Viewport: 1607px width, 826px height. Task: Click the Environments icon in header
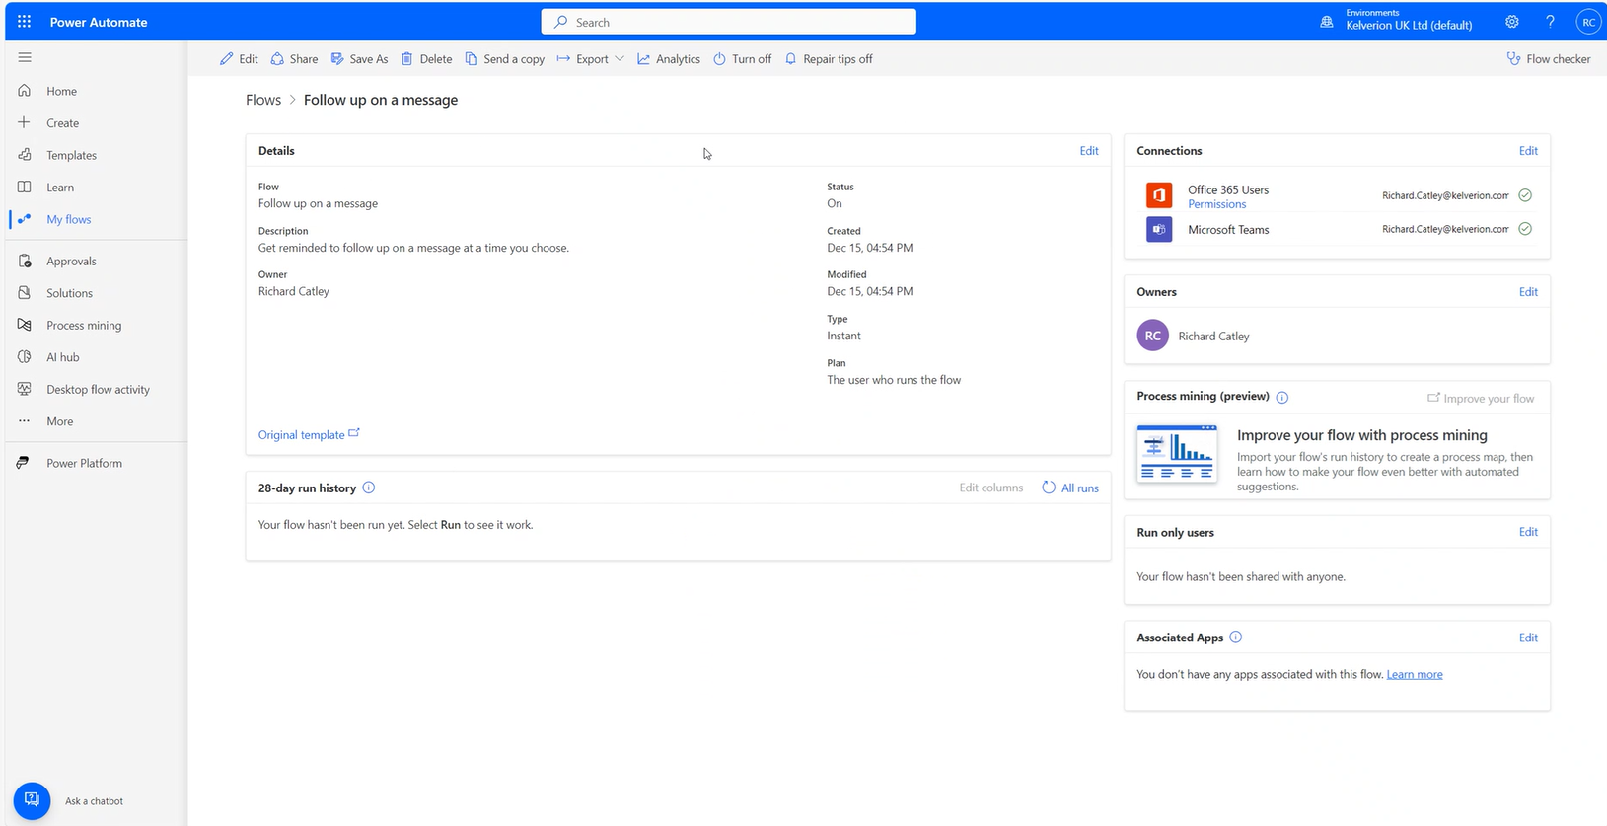point(1327,22)
